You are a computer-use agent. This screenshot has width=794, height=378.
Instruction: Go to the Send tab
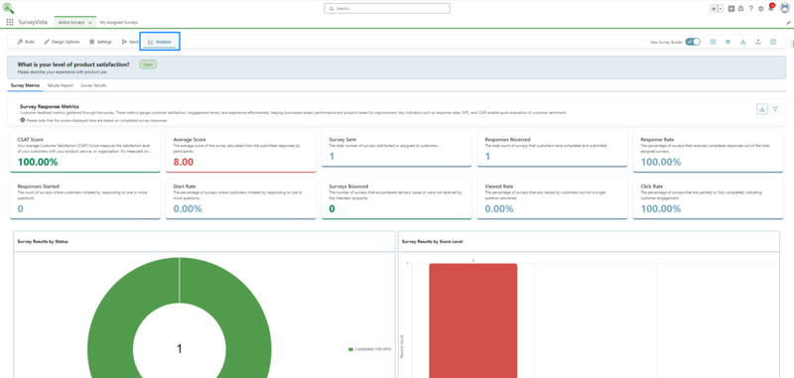(x=130, y=42)
